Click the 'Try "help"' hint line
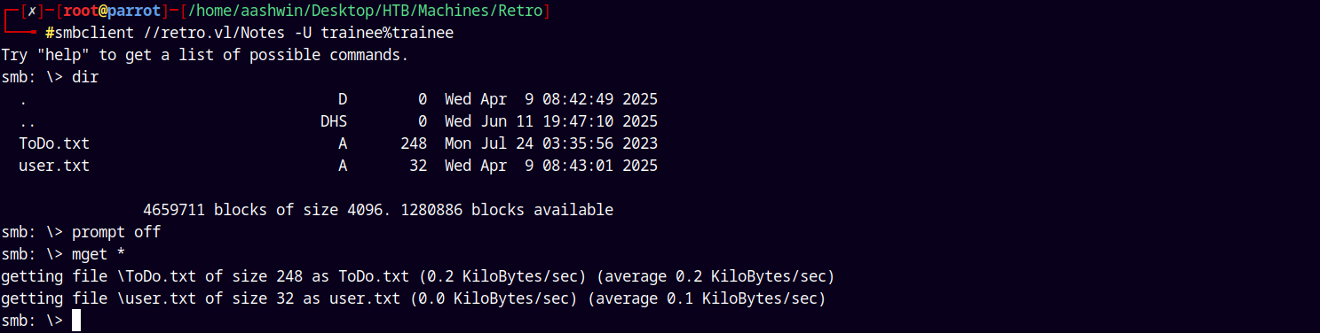 pos(205,55)
